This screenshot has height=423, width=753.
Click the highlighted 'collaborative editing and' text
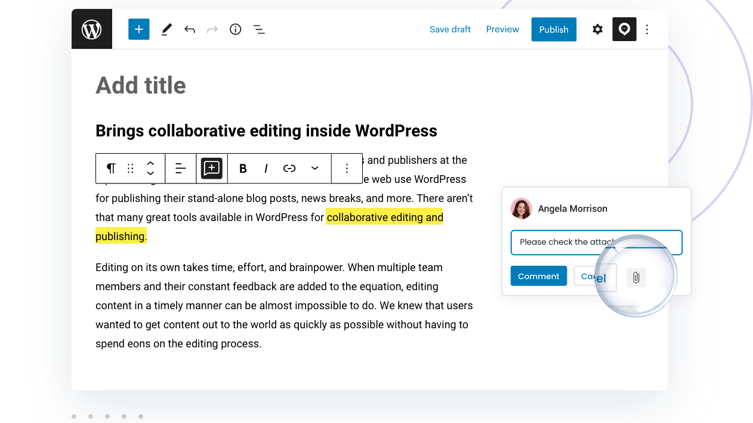385,217
